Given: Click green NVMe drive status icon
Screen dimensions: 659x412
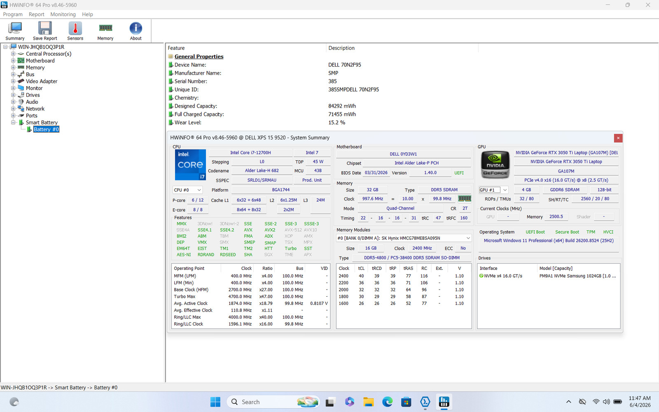Looking at the screenshot, I should (481, 276).
